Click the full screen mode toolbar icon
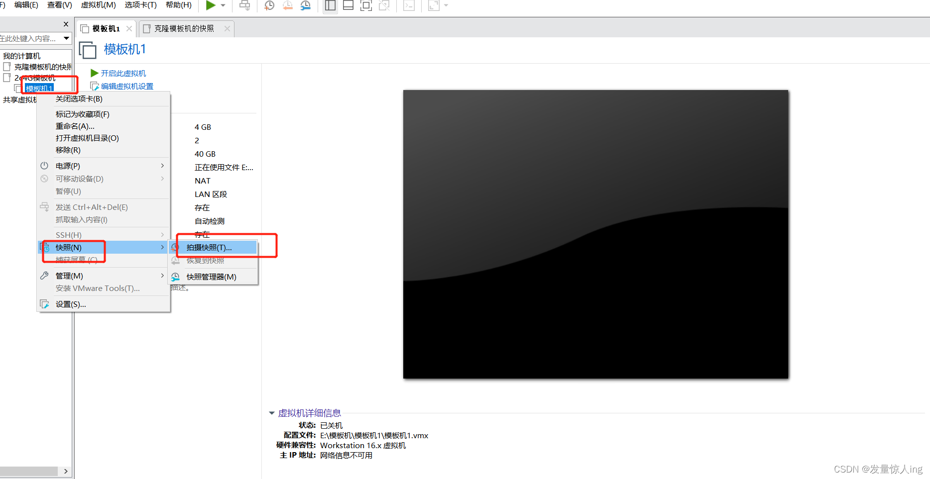The height and width of the screenshot is (479, 930). 366,5
